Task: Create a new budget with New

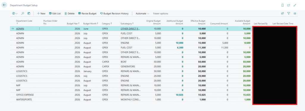Action: [x=41, y=14]
